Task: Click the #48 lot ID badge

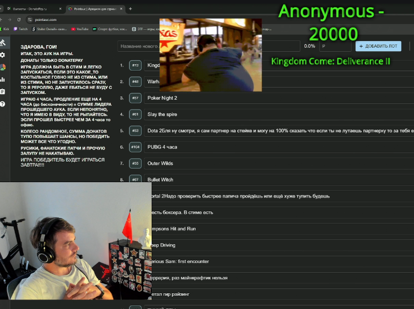Action: 135,82
